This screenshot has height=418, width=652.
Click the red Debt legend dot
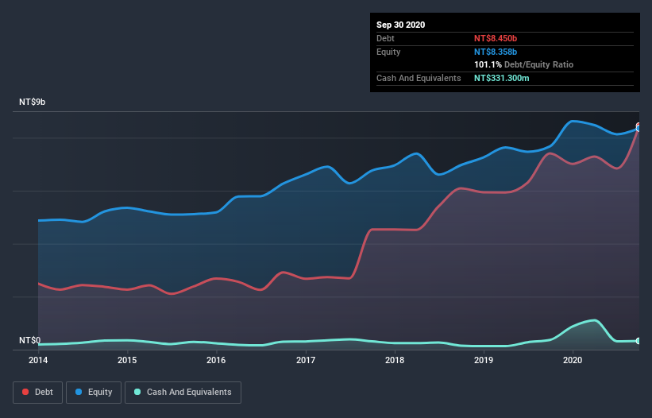[25, 392]
